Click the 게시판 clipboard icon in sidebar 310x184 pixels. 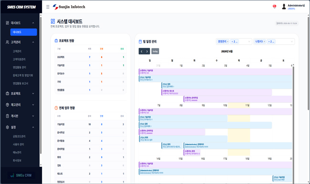click(7, 116)
